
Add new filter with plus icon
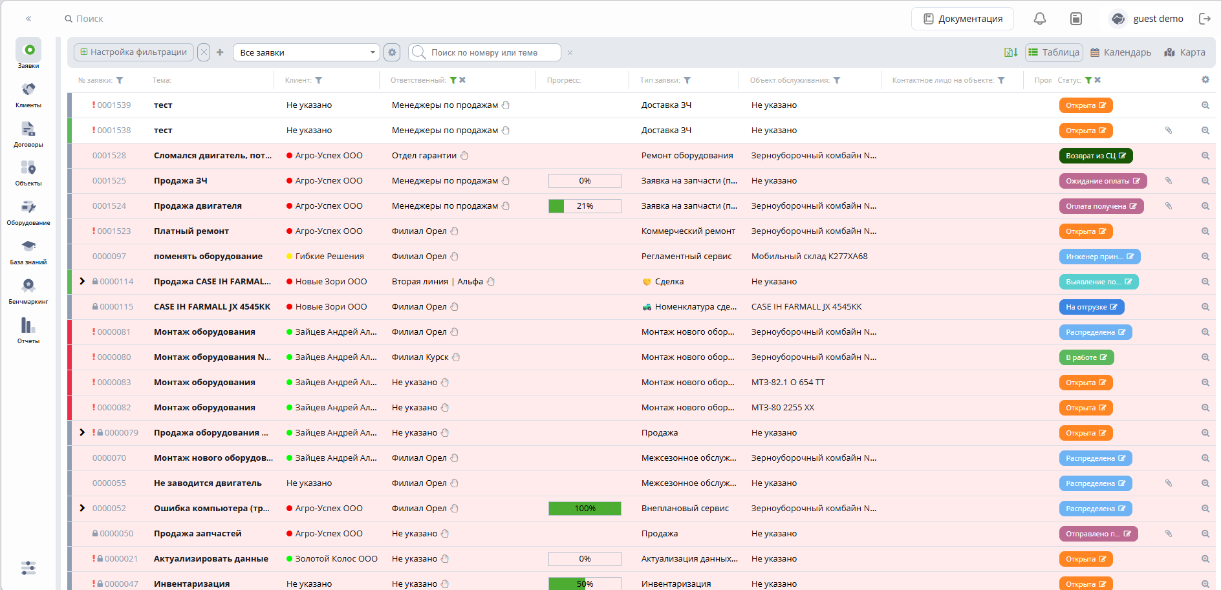point(220,52)
